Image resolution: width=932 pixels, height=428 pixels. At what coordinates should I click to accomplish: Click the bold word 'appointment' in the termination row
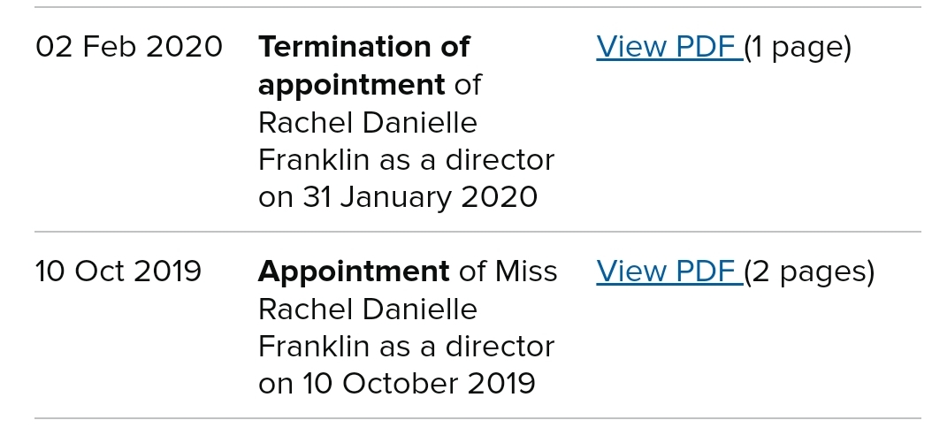[351, 85]
